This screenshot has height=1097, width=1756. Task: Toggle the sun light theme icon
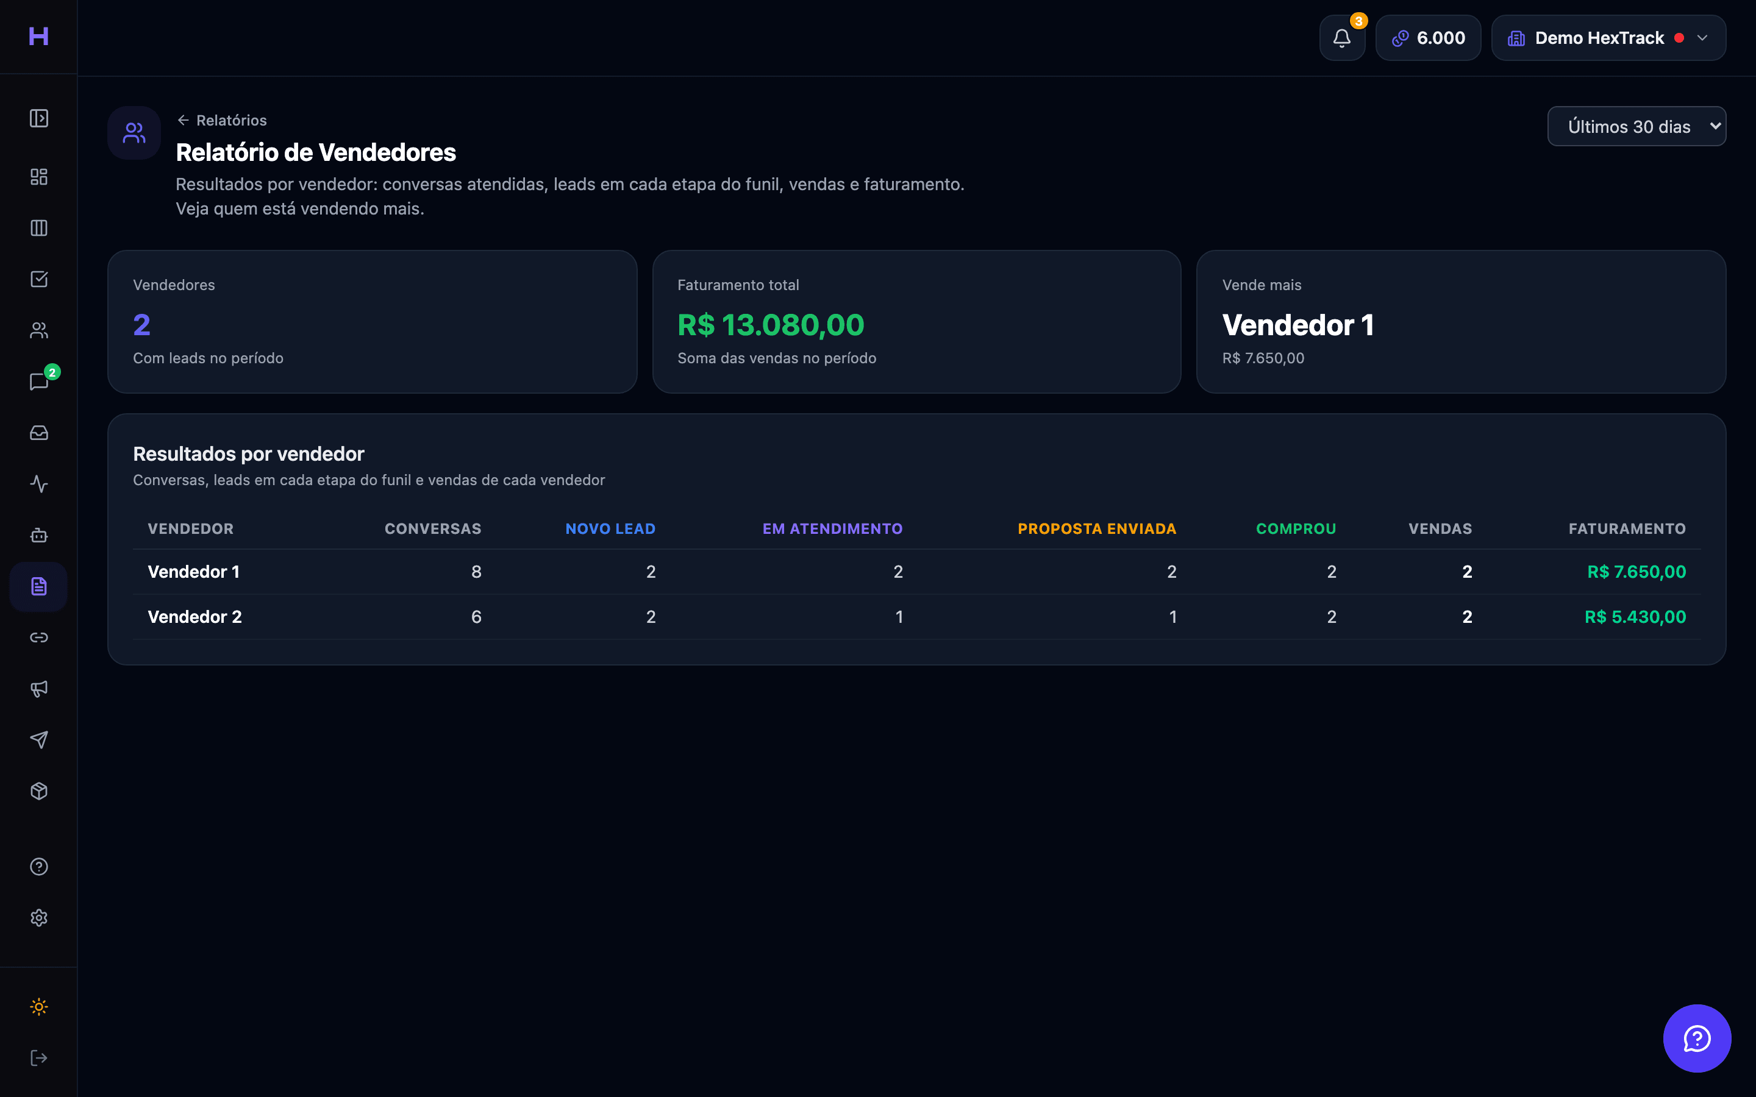[38, 1006]
